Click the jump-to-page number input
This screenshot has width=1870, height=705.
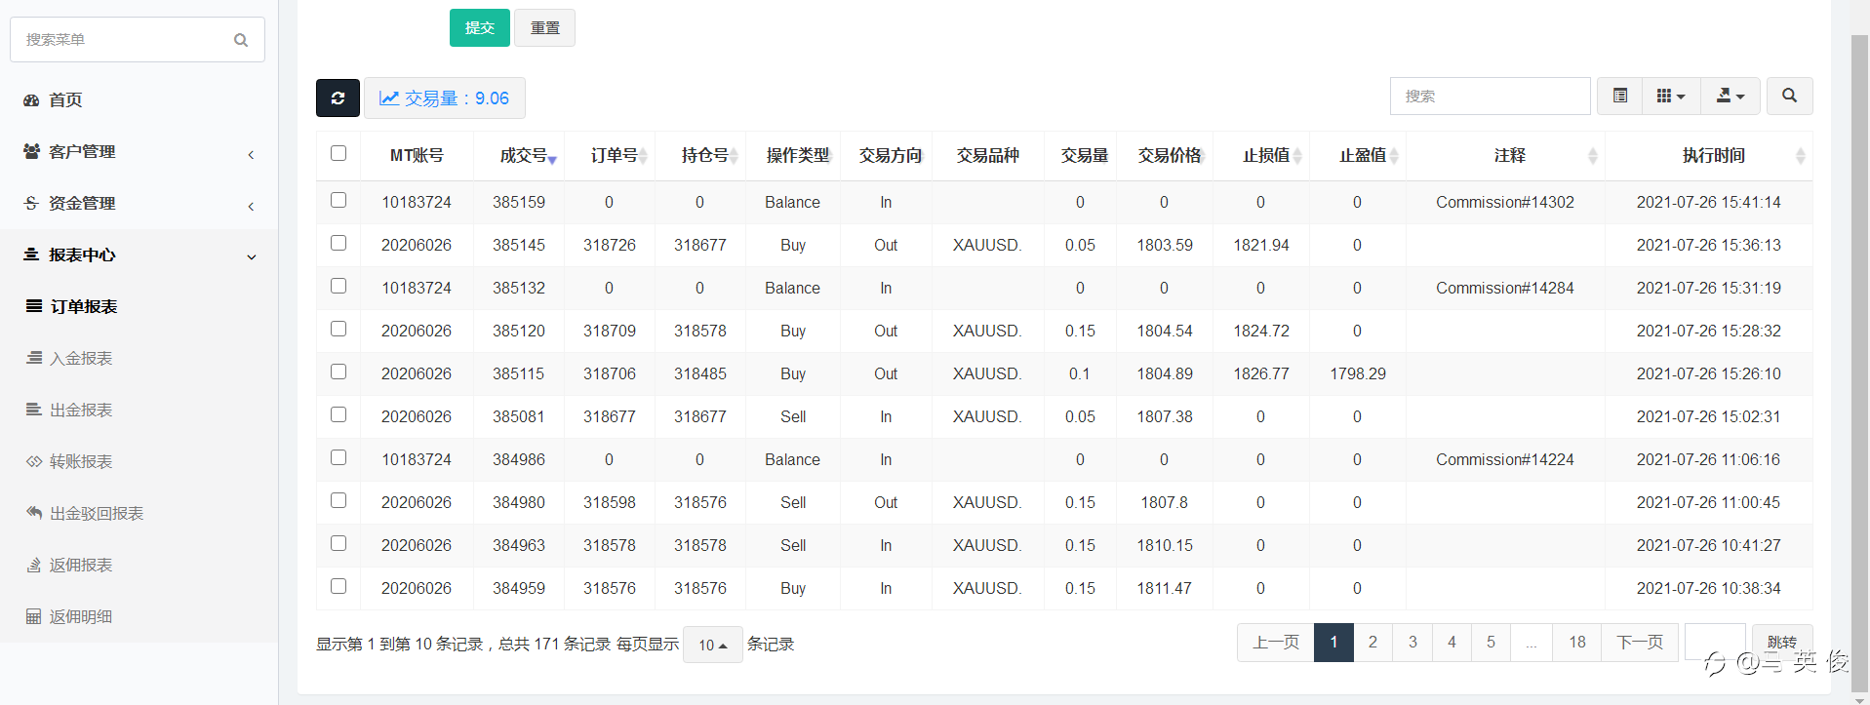1715,643
